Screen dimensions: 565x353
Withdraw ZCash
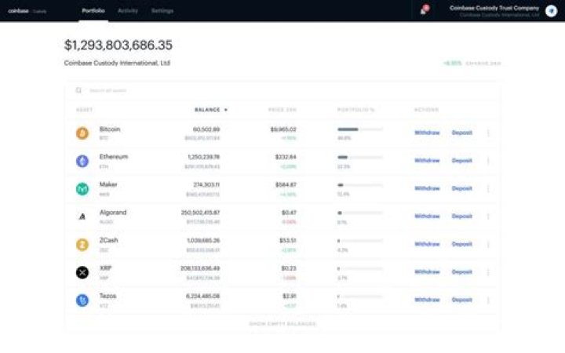(427, 244)
